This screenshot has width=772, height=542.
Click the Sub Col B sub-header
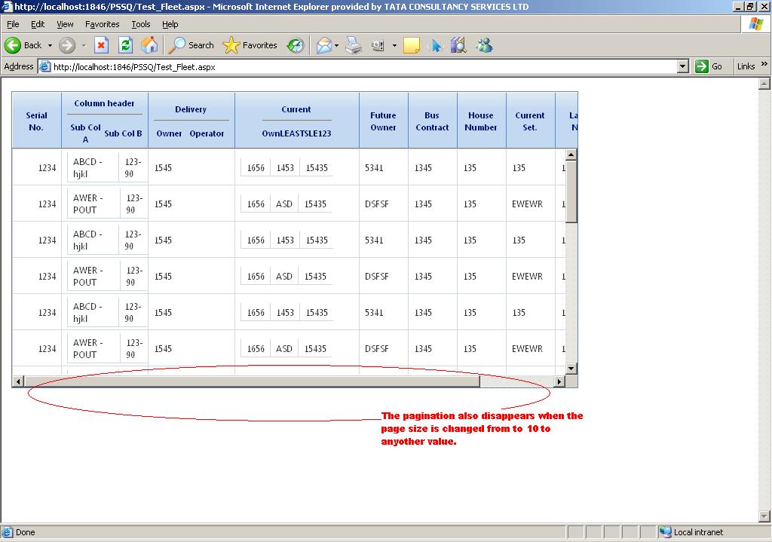pos(123,133)
